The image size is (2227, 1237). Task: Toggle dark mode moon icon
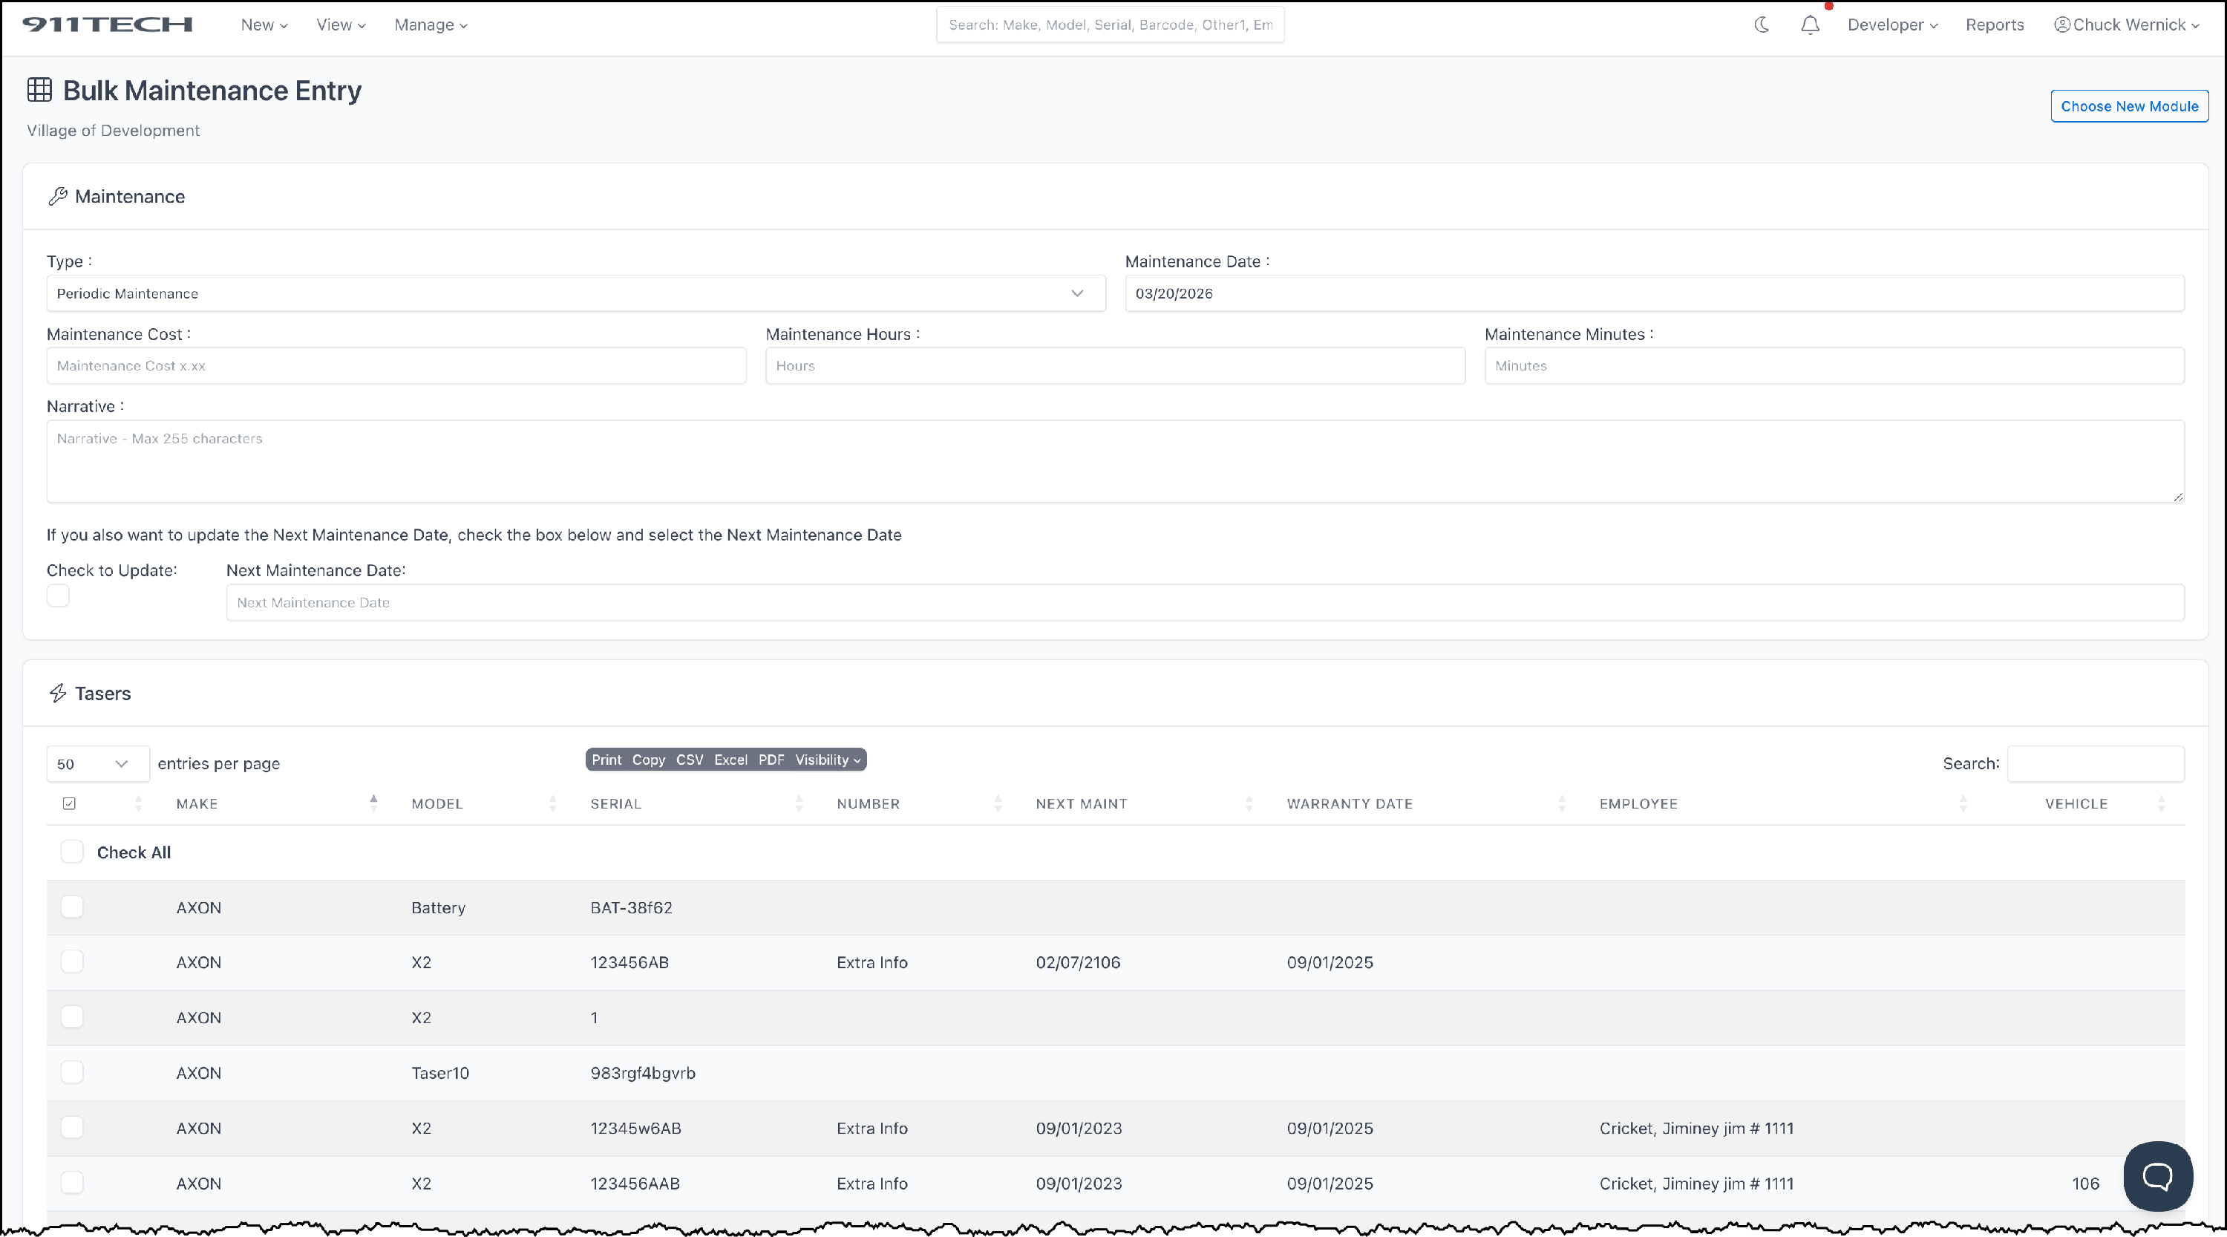1761,25
